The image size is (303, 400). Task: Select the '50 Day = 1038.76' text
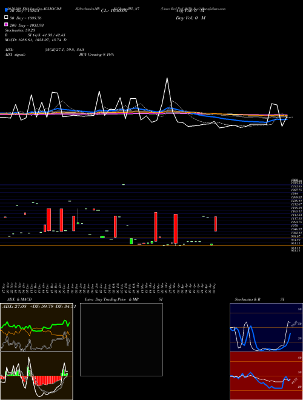pos(25,18)
